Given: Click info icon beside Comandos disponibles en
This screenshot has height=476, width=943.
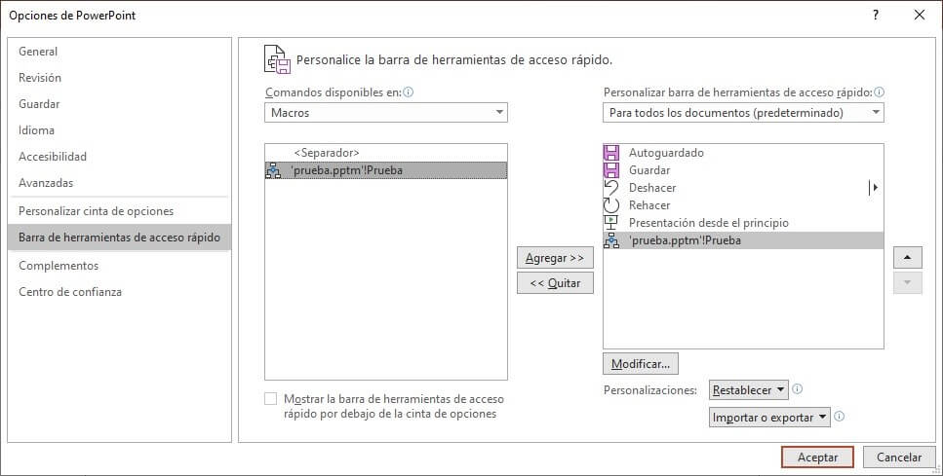Looking at the screenshot, I should 409,92.
